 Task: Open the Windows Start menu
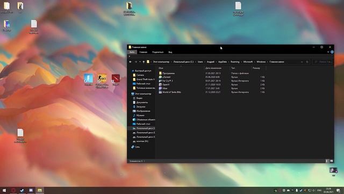coord(4,190)
